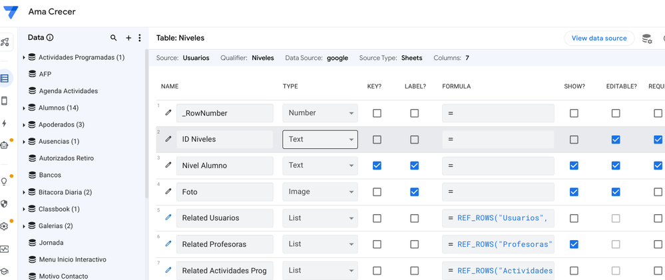Expand Galerias (2) tree arrow
Screen dimensions: 665x280
pyautogui.click(x=24, y=225)
